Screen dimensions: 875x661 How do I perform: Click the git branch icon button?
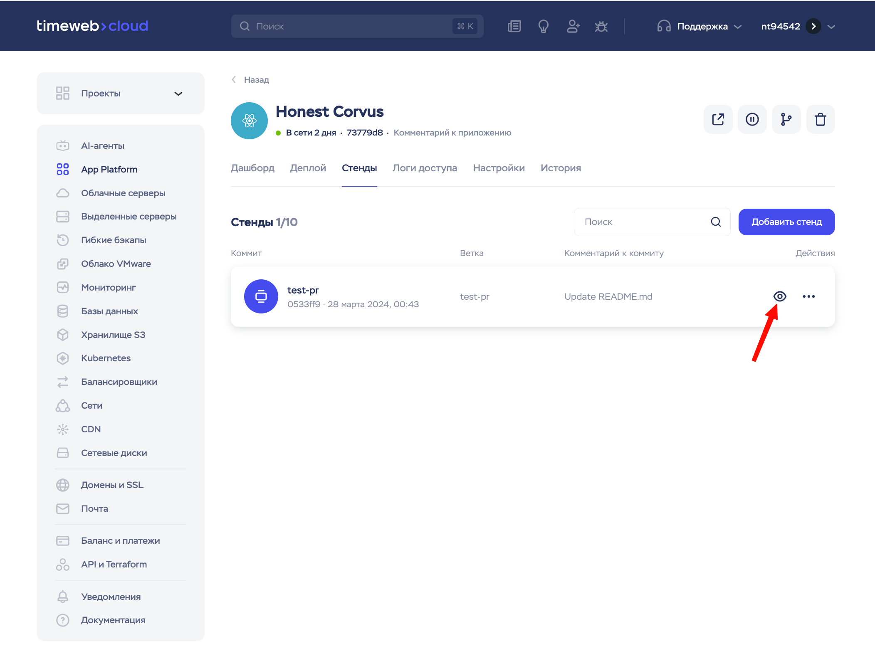point(786,119)
